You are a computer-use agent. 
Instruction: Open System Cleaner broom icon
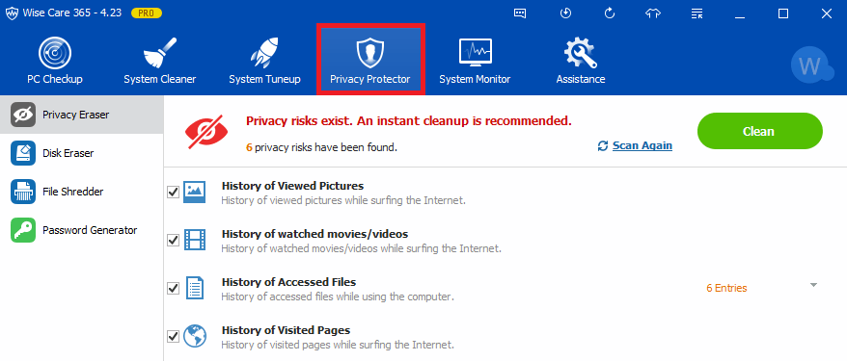(160, 61)
